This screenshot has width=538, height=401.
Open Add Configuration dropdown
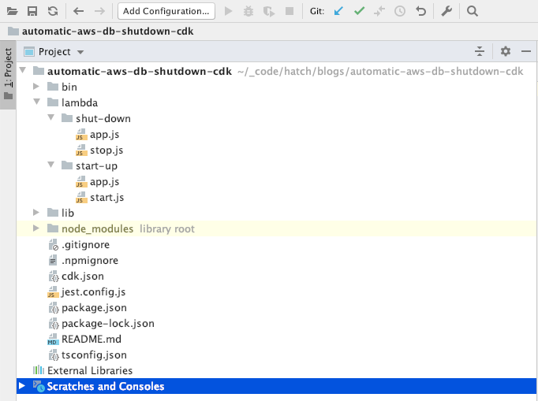166,11
